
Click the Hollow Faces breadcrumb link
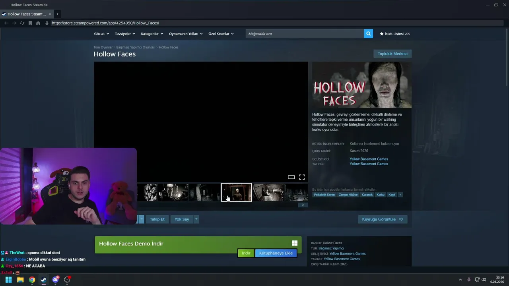click(x=169, y=47)
